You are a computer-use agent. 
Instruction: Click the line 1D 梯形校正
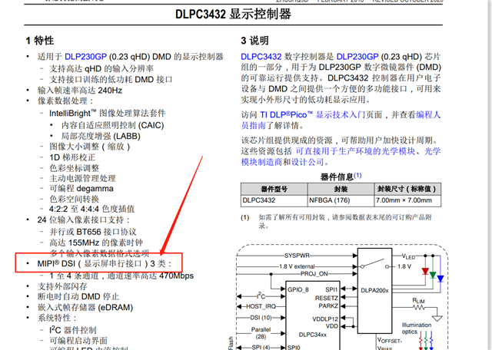click(72, 157)
